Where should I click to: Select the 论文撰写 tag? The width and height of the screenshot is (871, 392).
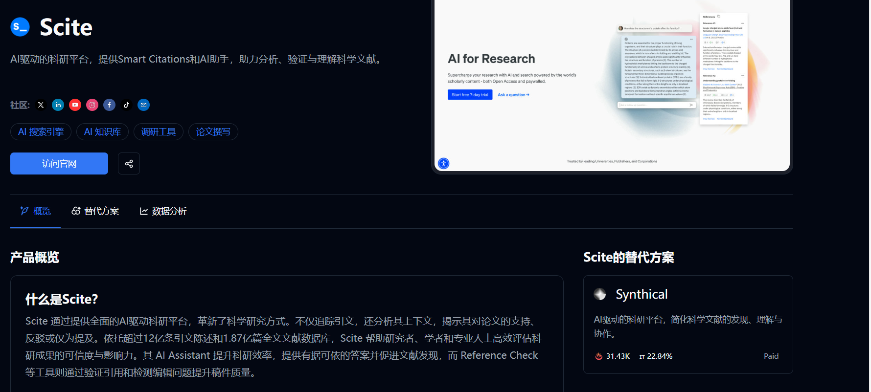click(213, 132)
